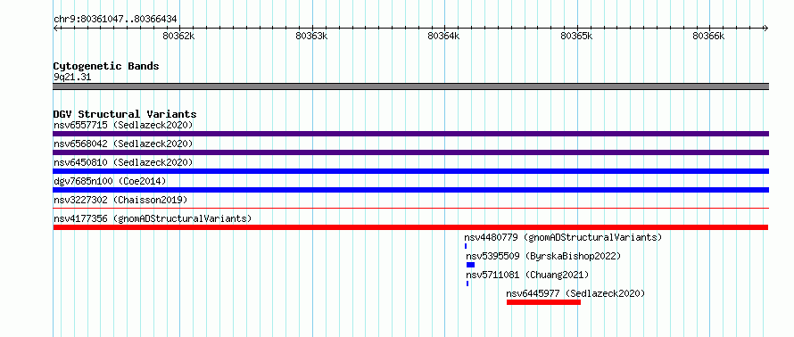The width and height of the screenshot is (794, 337).
Task: Select the blue bar under nsv6450810
Action: pyautogui.click(x=410, y=171)
